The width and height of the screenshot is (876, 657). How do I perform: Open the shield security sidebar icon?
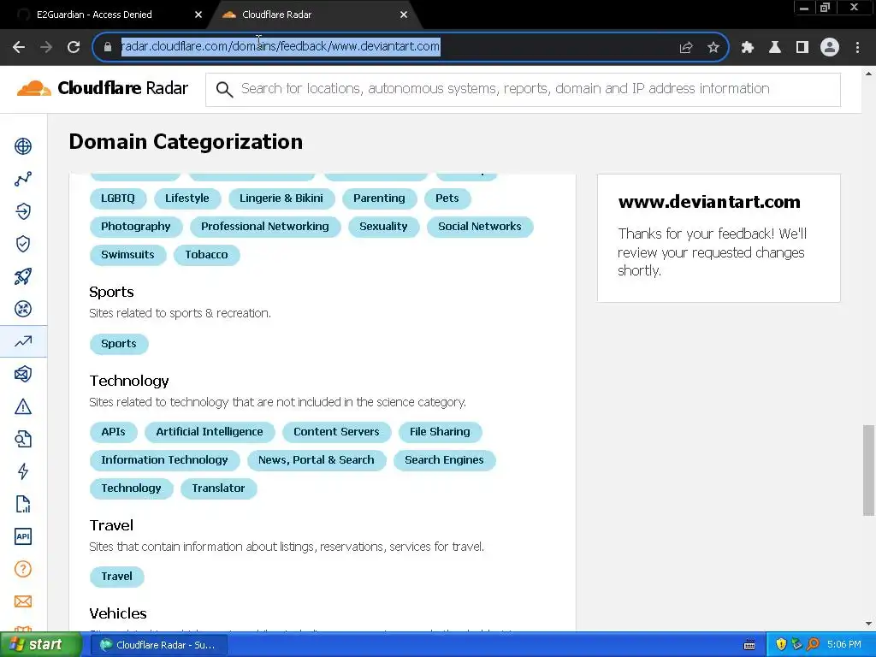(x=23, y=244)
